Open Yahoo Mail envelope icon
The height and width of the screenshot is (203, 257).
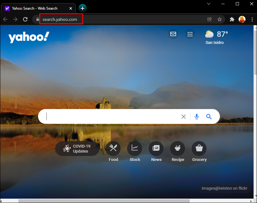tap(173, 34)
